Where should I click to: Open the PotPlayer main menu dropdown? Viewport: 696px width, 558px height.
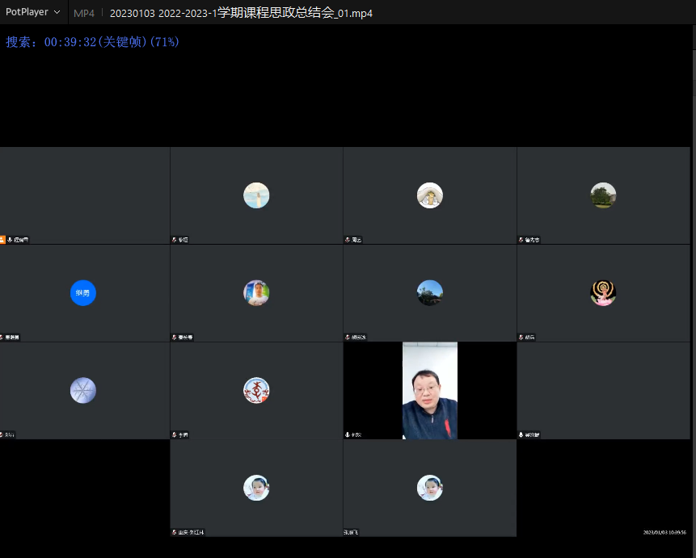32,12
